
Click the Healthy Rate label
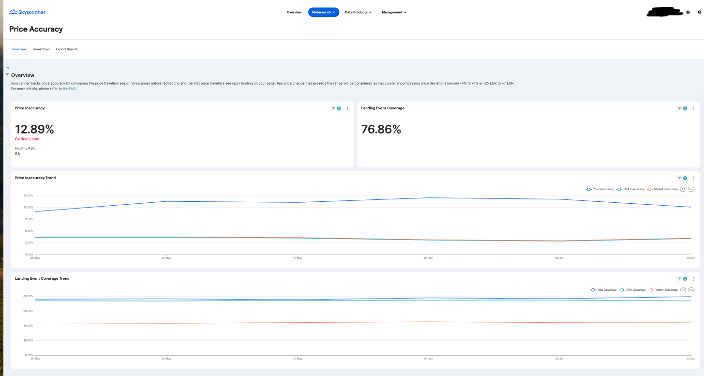point(25,149)
